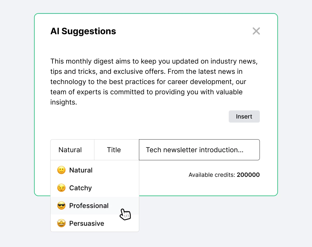
Task: Click the sunglasses emoji for Professional
Action: [61, 206]
